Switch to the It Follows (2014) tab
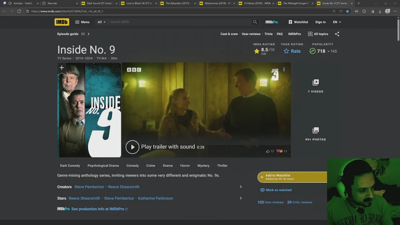Screen dimensions: 400x225 coord(257,3)
